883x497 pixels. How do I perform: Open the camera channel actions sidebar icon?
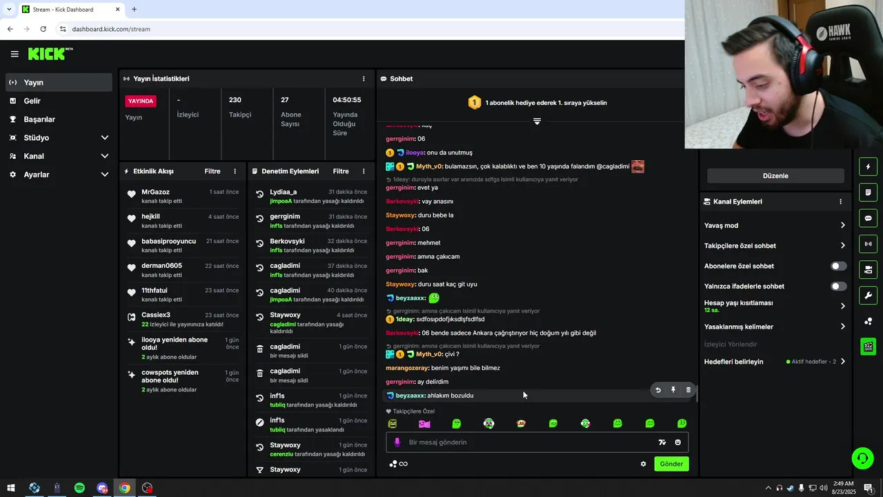[x=868, y=269]
